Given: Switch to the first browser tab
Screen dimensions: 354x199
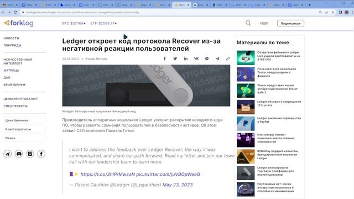Looking at the screenshot, I should pos(10,5).
